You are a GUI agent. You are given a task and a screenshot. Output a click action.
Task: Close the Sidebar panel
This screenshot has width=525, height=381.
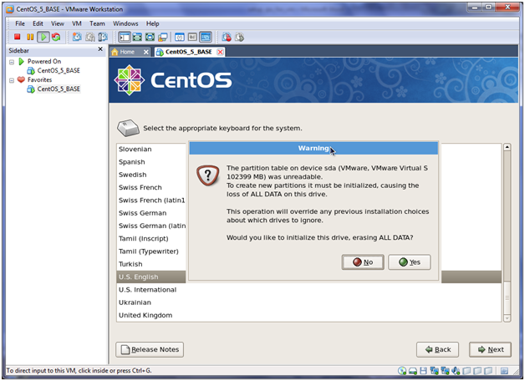click(100, 49)
